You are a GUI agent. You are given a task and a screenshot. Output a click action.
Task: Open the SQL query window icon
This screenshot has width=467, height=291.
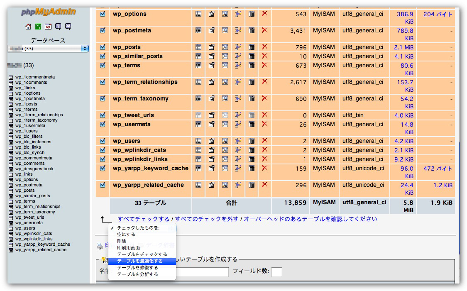[48, 27]
